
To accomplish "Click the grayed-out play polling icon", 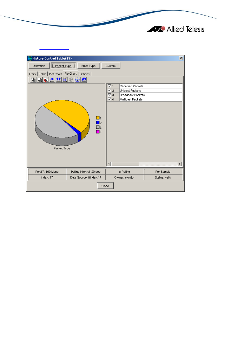I will 71,80.
